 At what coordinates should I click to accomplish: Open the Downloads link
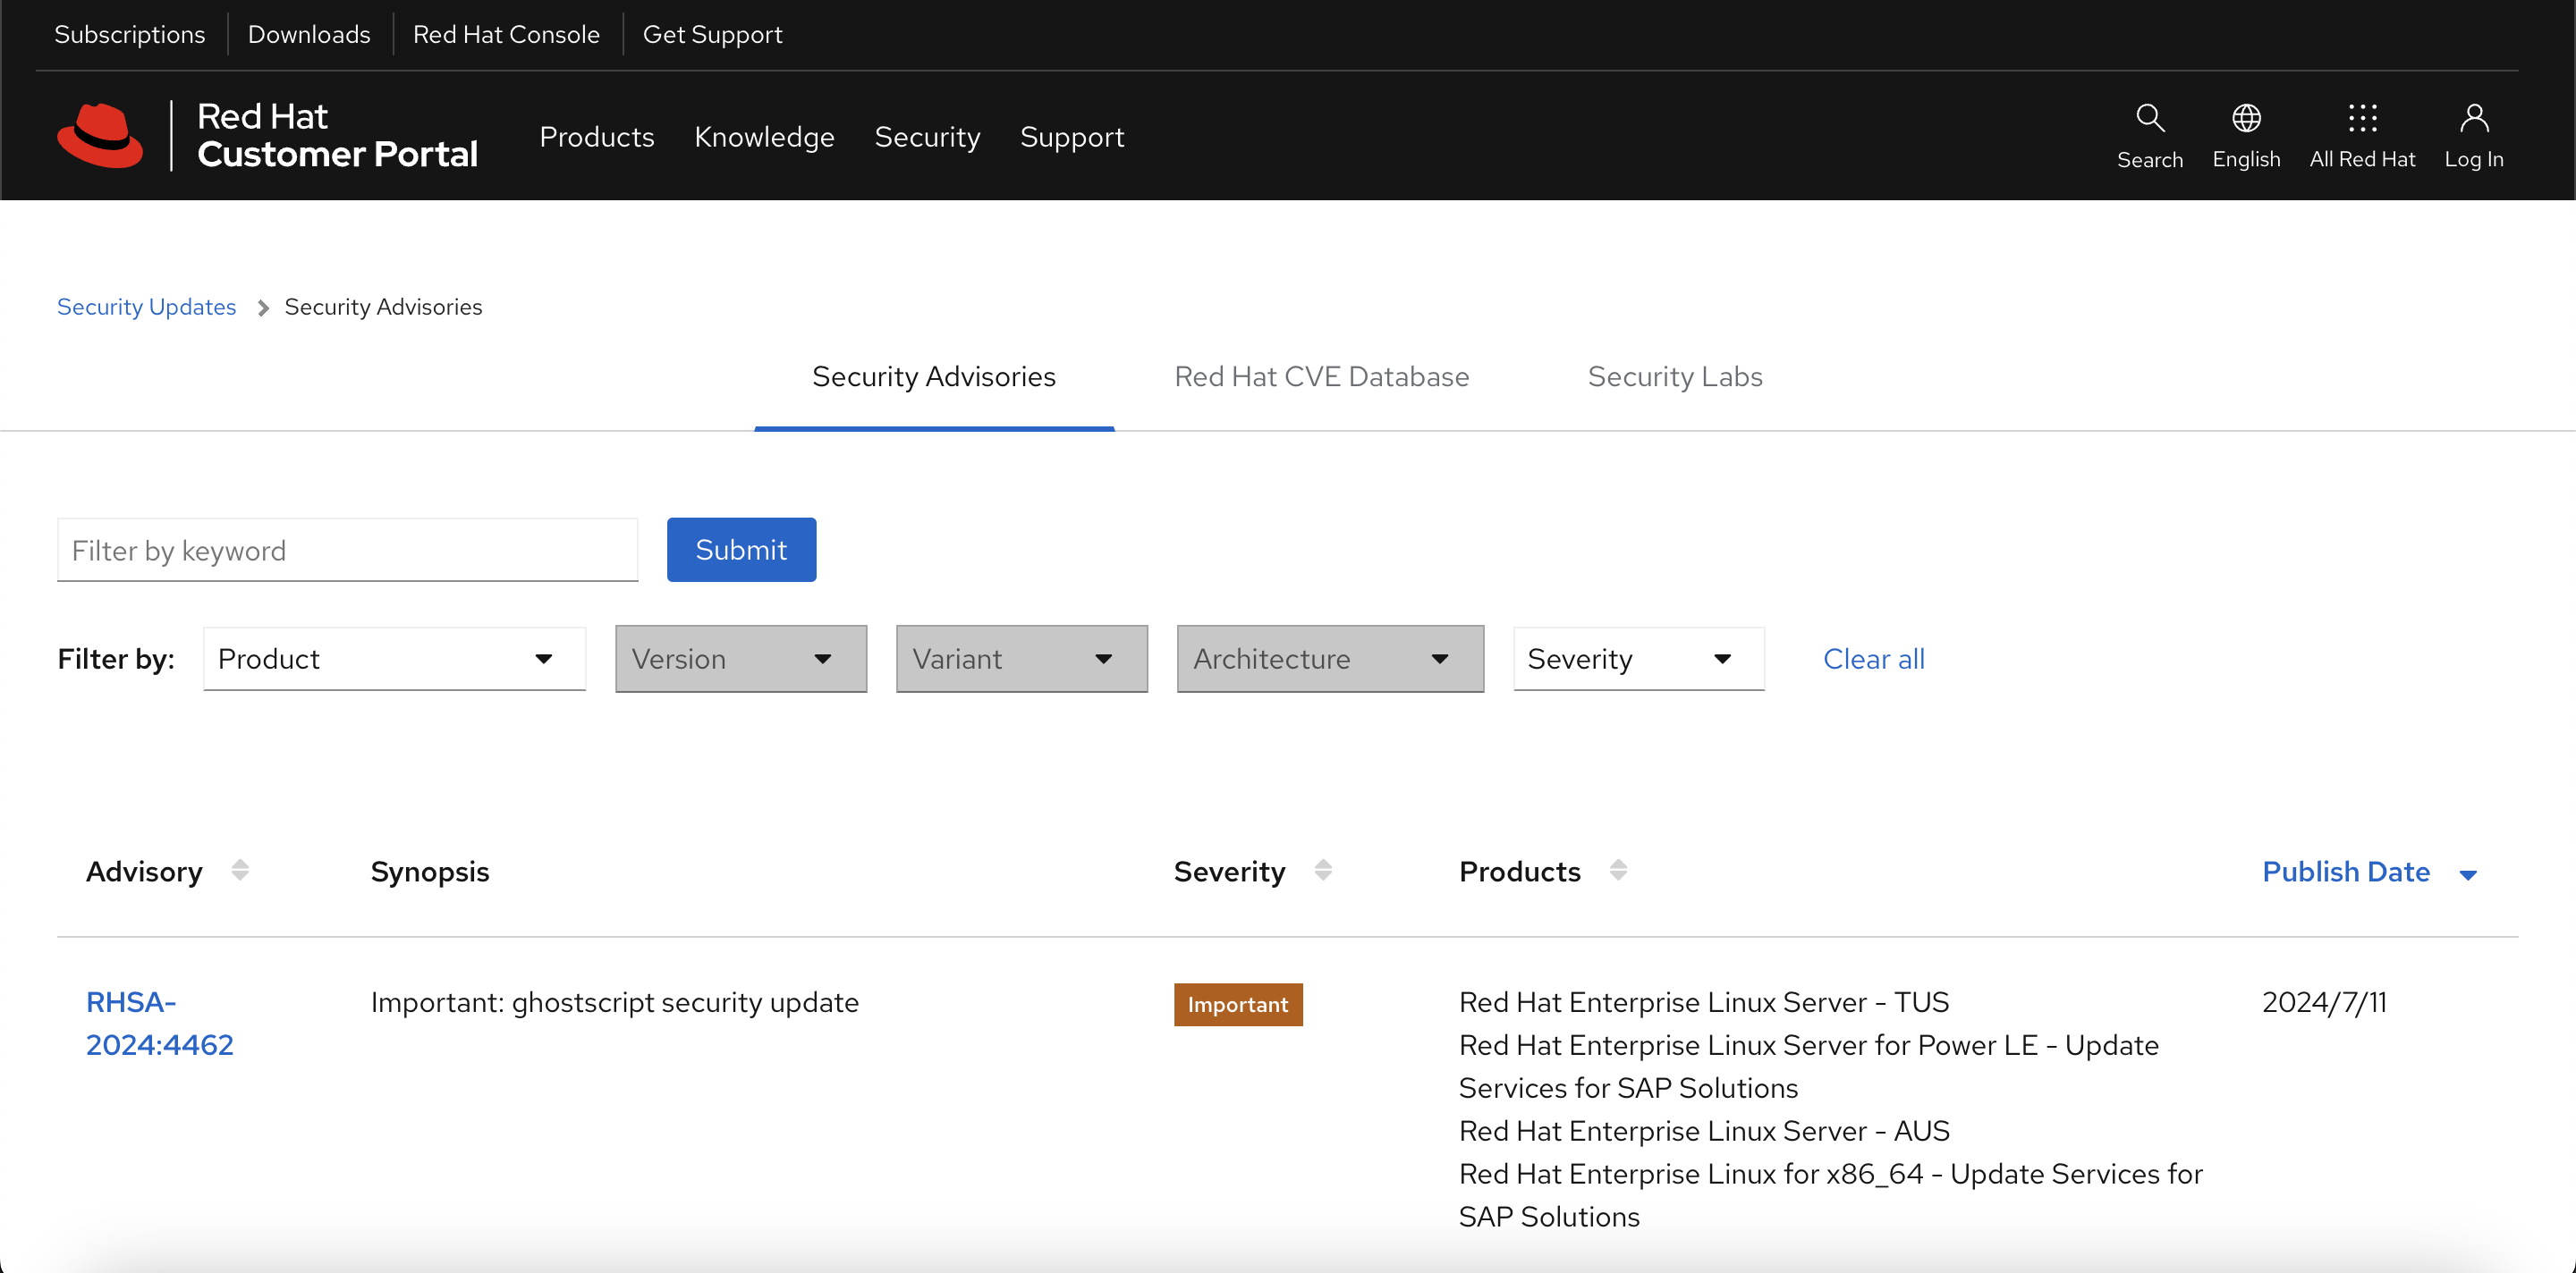click(309, 34)
